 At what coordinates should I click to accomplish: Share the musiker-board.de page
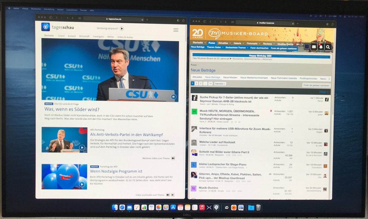(x=333, y=24)
